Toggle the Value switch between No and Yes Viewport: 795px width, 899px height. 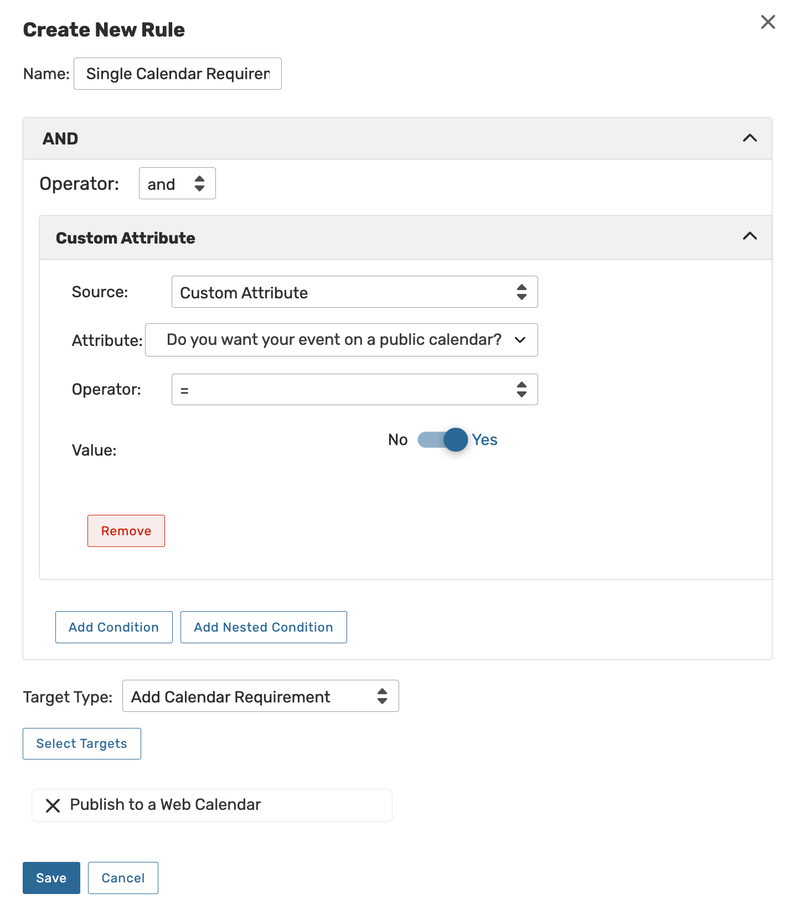443,440
